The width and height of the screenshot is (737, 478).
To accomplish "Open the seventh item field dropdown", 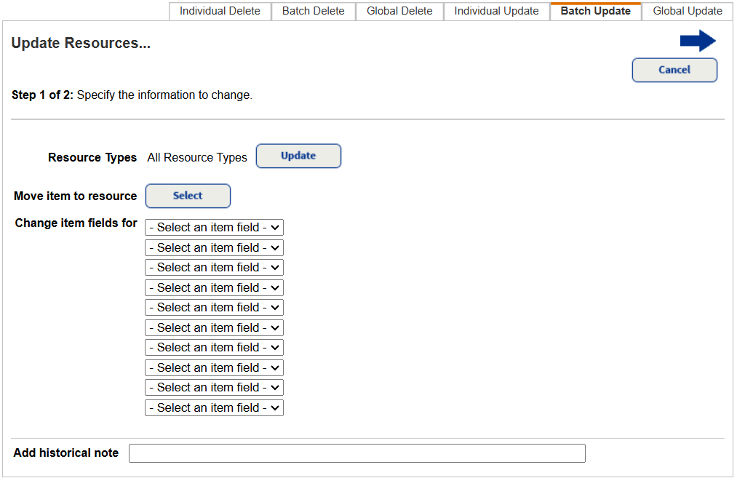I will coord(214,347).
